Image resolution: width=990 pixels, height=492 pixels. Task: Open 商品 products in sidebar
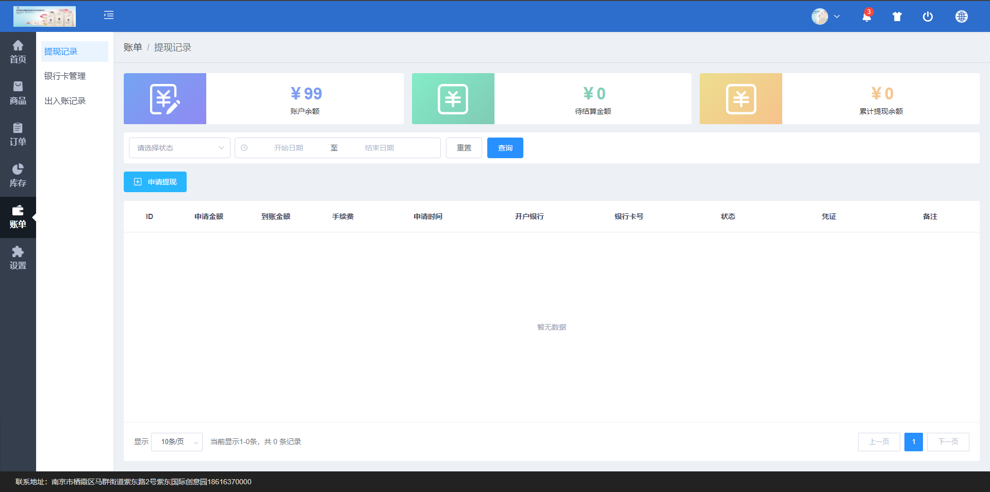coord(18,93)
